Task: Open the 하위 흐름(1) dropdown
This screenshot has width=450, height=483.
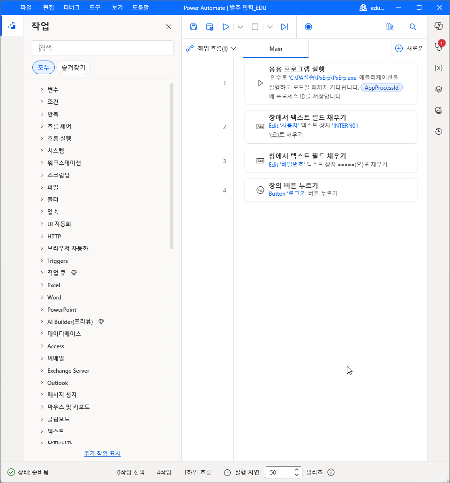Action: [211, 49]
